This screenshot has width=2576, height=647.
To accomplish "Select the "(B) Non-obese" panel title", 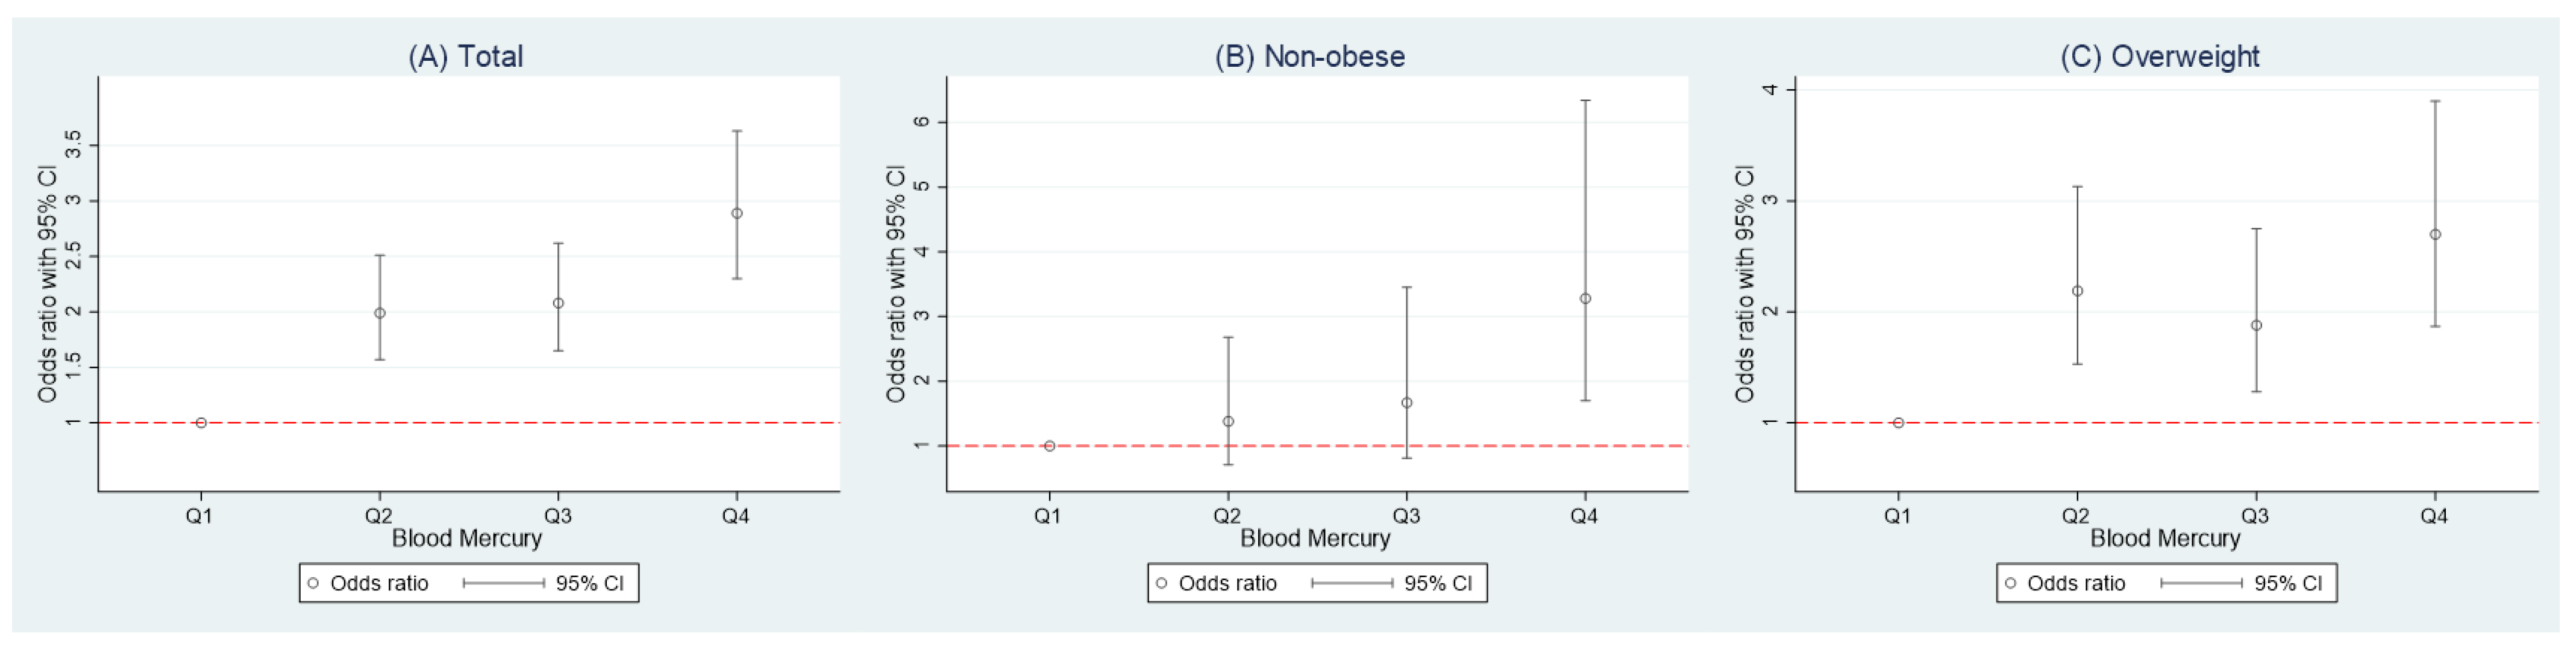I will click(1310, 56).
